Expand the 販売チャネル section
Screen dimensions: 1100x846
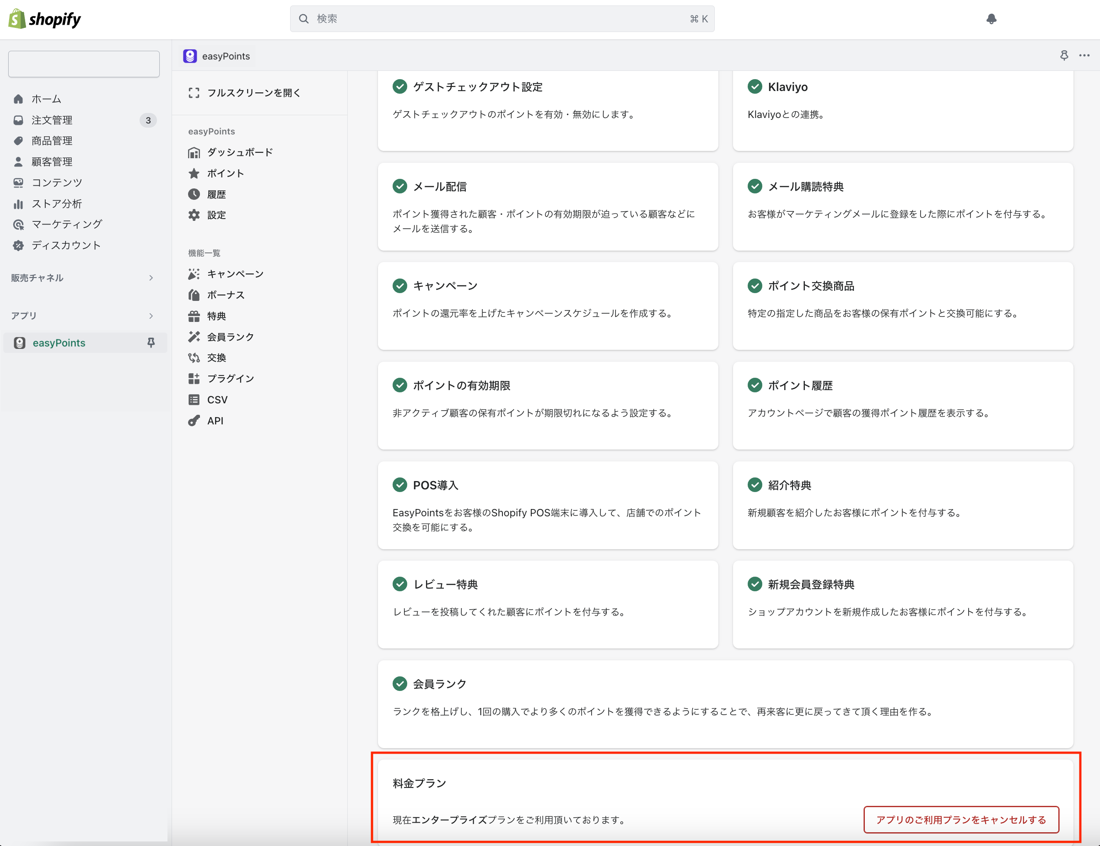tap(151, 278)
